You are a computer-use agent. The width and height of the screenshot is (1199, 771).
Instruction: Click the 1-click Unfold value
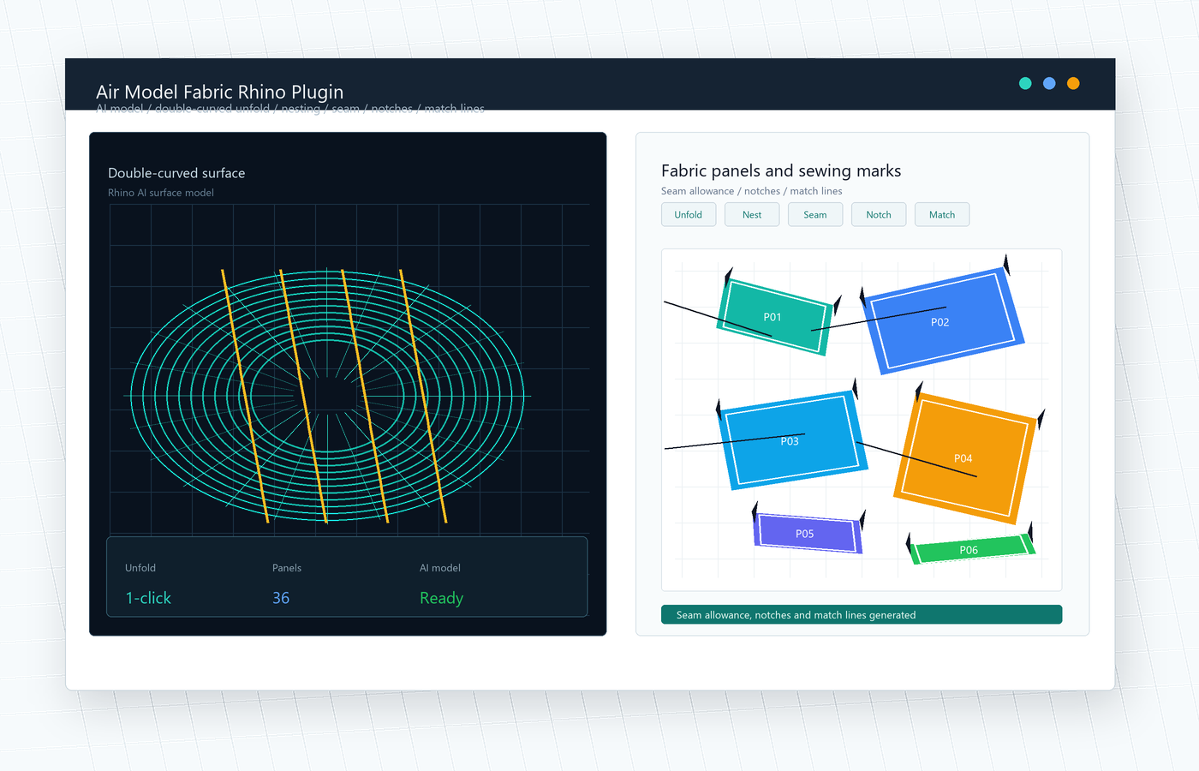(148, 598)
